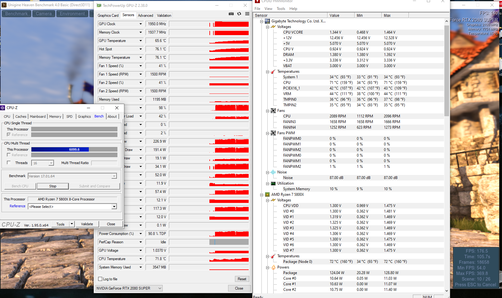Switch to GPU-Z Advanced tab

coord(146,16)
